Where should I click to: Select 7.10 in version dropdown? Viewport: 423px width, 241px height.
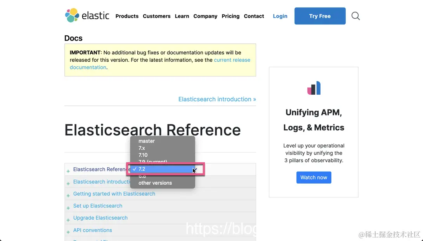[x=162, y=155]
